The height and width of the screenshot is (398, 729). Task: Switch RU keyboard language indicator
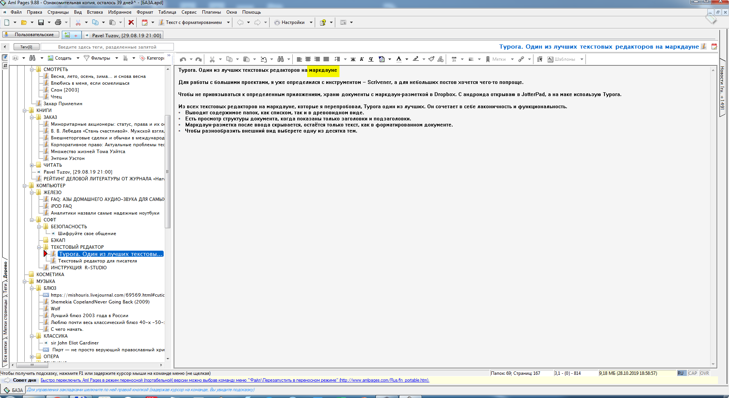point(681,373)
